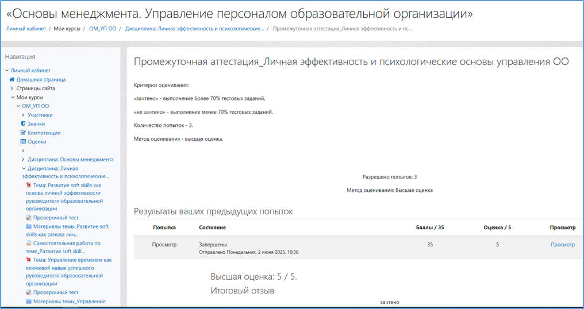
Task: Open Личный кабинет in the breadcrumb
Action: pyautogui.click(x=26, y=28)
